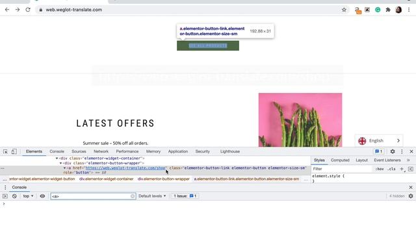Open the web.weglot-translate.com/shop href link

[125, 168]
